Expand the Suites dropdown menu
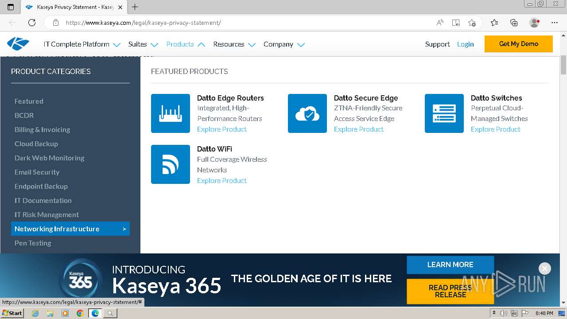The width and height of the screenshot is (567, 319). tap(143, 44)
